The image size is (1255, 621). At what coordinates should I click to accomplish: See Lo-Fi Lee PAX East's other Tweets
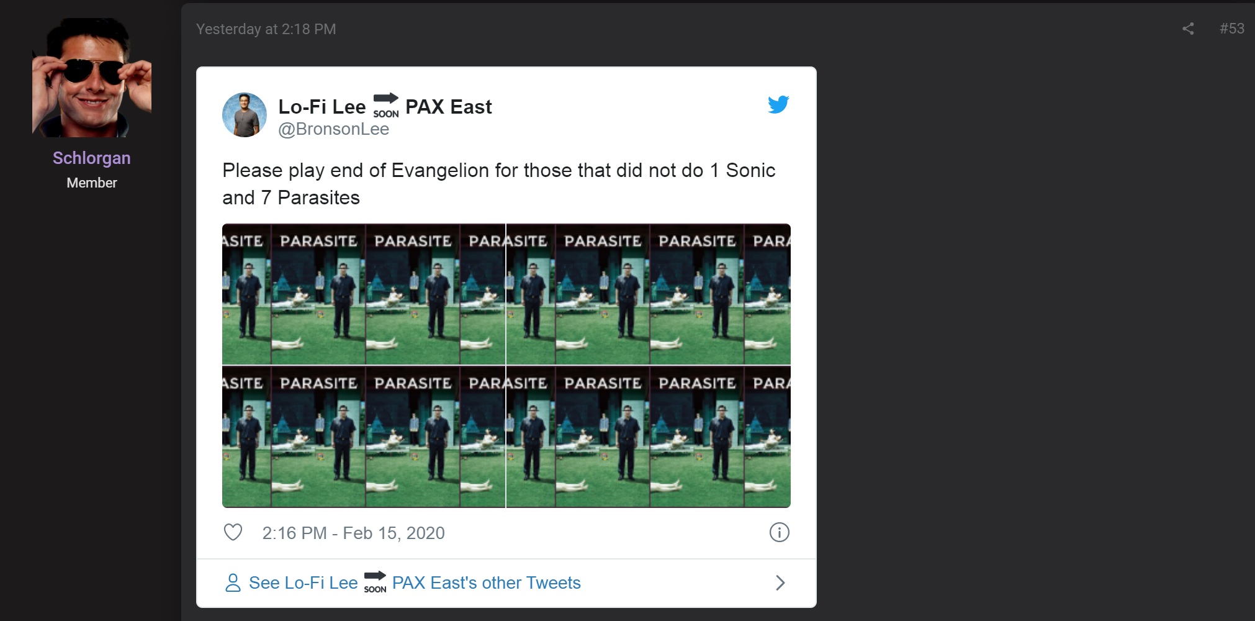coord(415,582)
